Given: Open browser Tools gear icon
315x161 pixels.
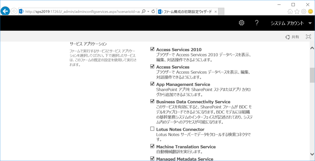Looking at the screenshot, I should click(304, 12).
